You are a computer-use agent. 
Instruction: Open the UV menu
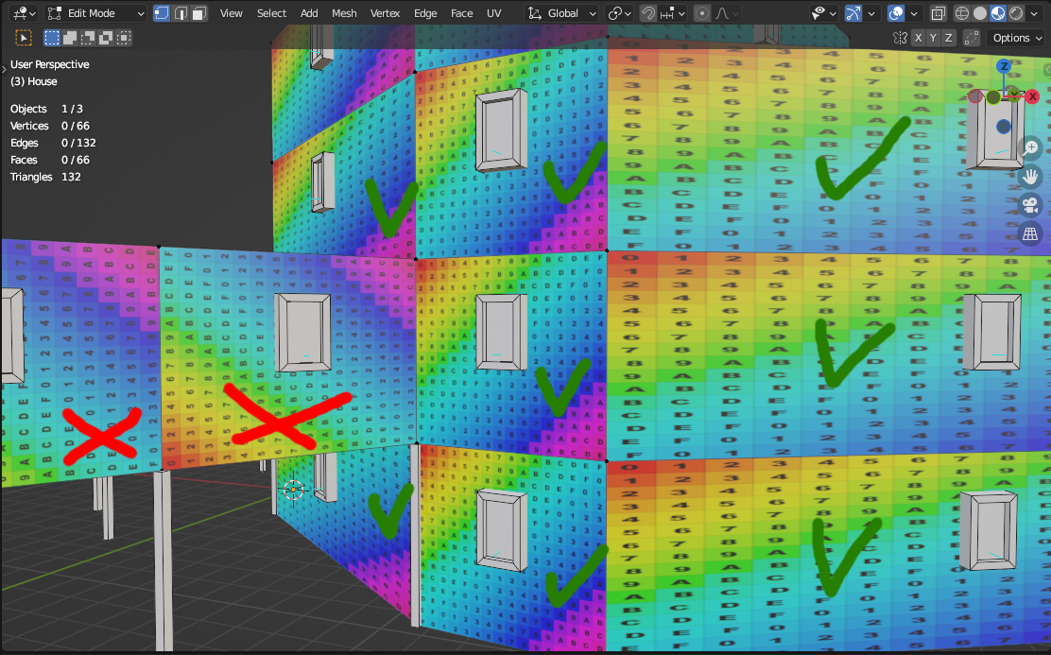tap(493, 13)
